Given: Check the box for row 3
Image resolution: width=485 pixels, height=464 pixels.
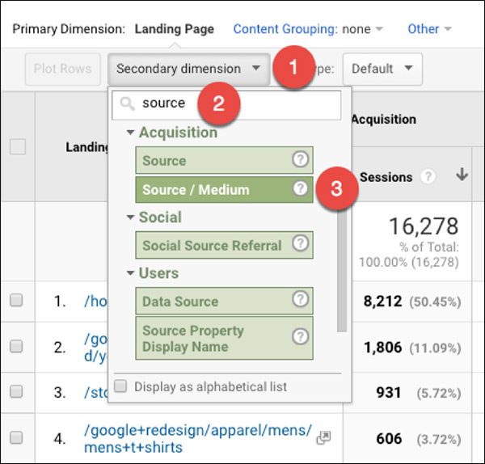Looking at the screenshot, I should tap(16, 391).
